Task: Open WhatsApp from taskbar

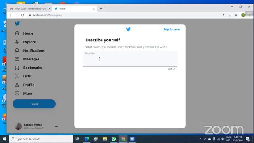Action: pos(114,139)
